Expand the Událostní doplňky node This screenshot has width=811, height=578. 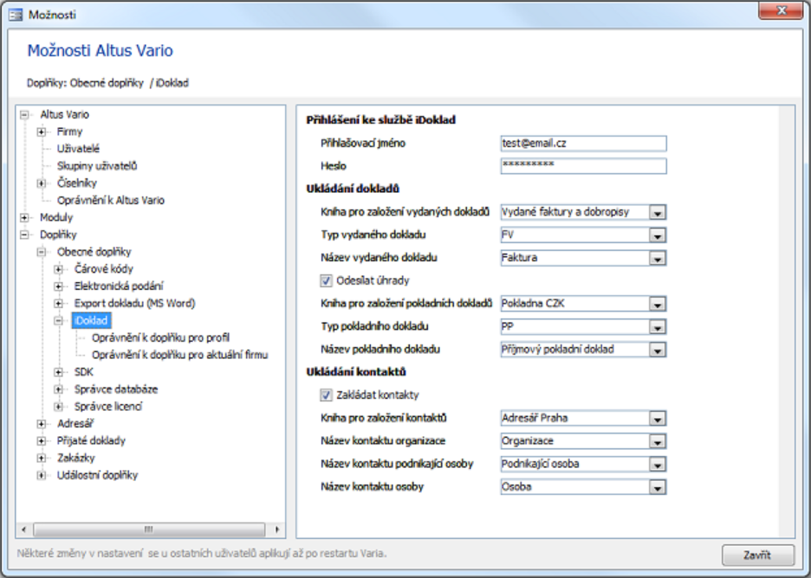pos(42,475)
